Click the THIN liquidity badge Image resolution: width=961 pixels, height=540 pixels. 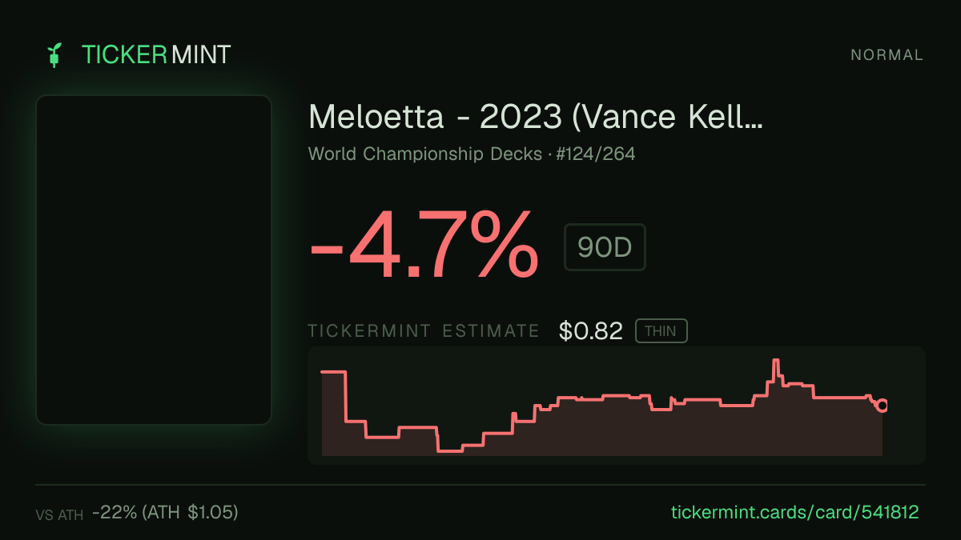click(x=661, y=331)
